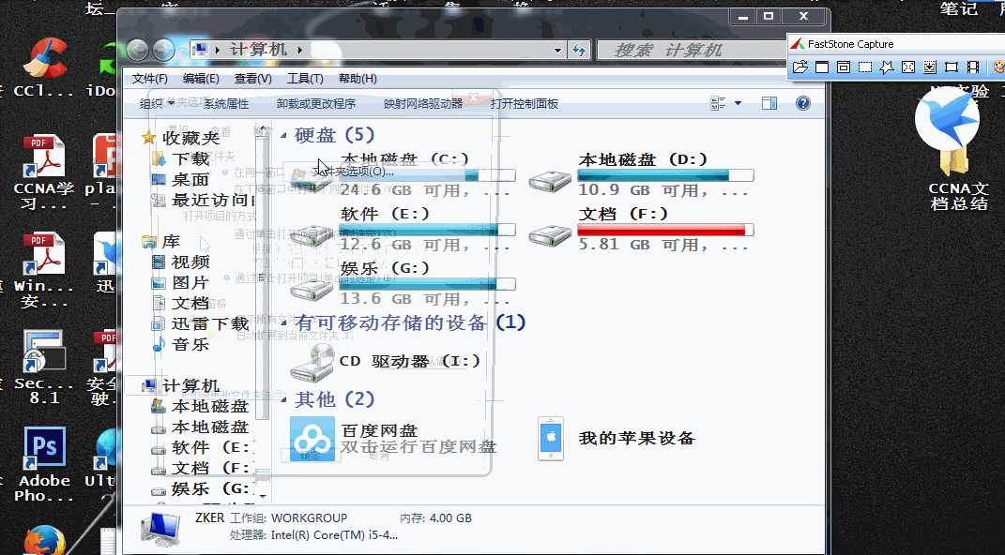Open the 编辑(E) menu
This screenshot has width=1005, height=555.
(201, 79)
